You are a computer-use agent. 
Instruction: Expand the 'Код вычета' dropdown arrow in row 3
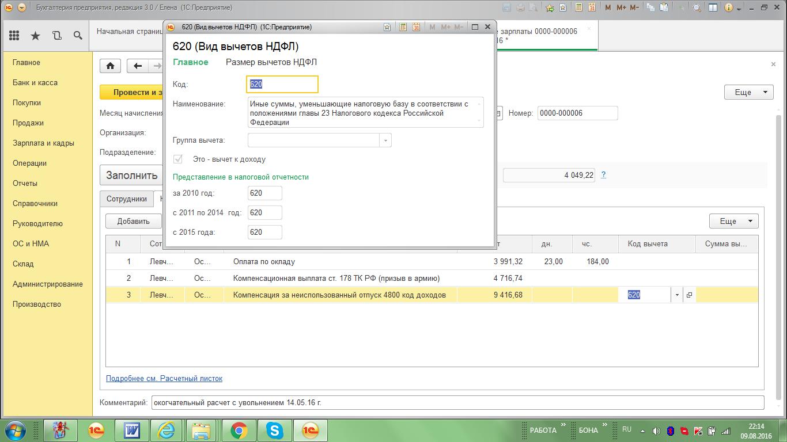[x=677, y=295]
